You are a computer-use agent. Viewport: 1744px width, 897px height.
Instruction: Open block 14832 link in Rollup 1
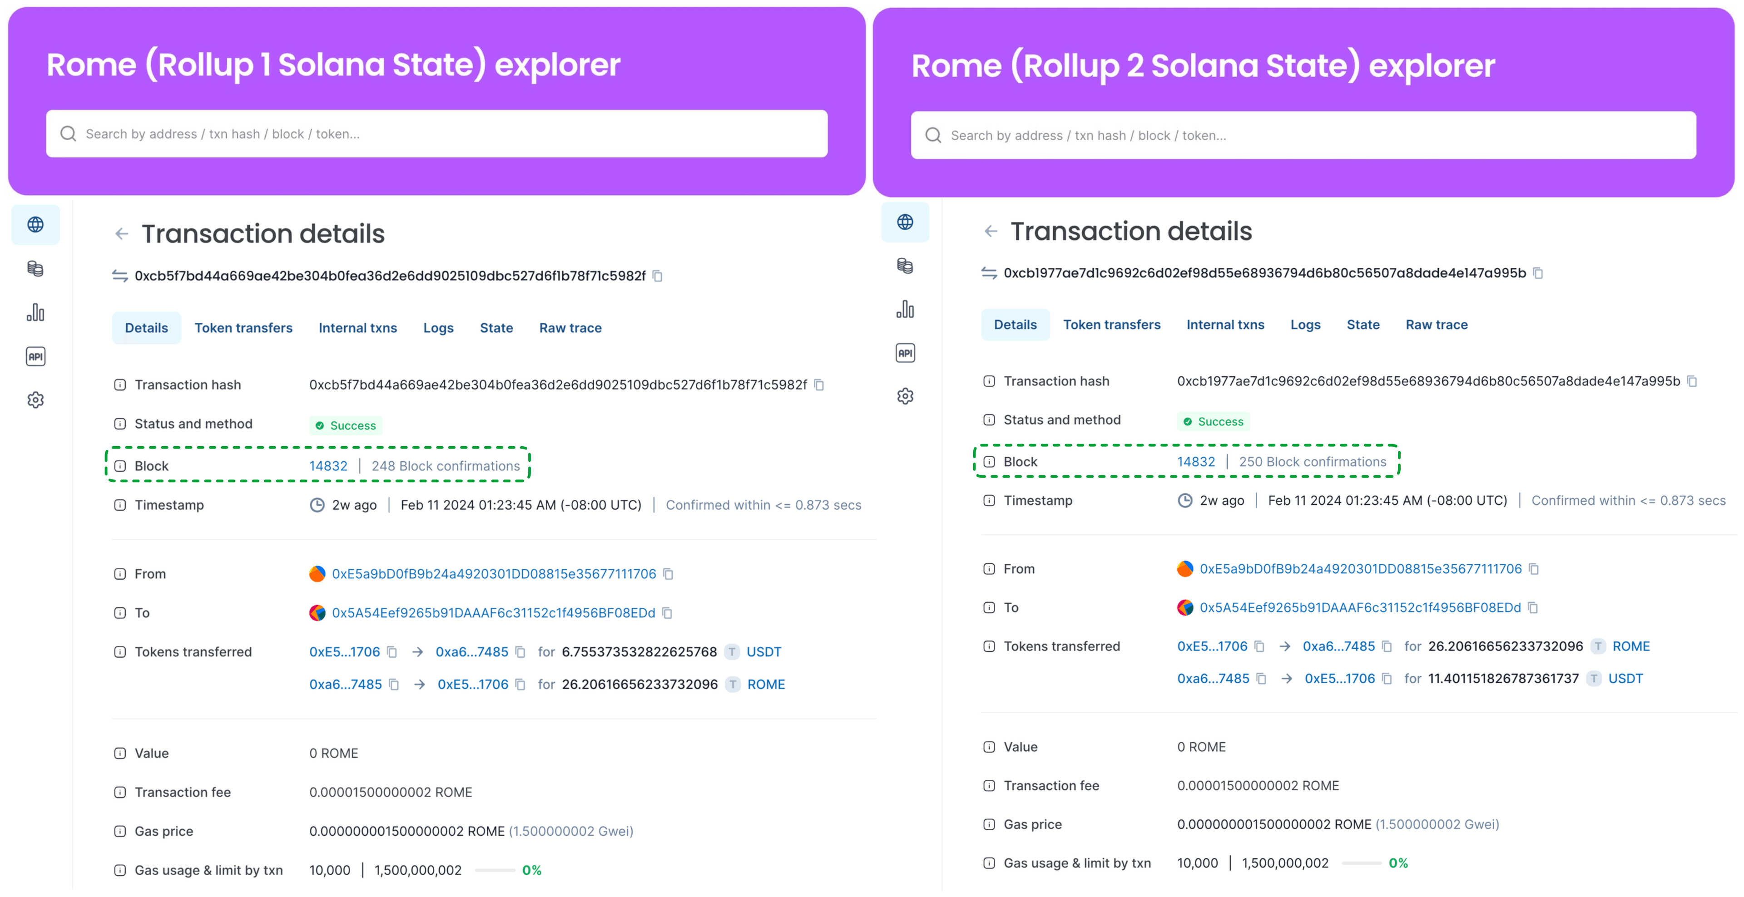tap(328, 466)
